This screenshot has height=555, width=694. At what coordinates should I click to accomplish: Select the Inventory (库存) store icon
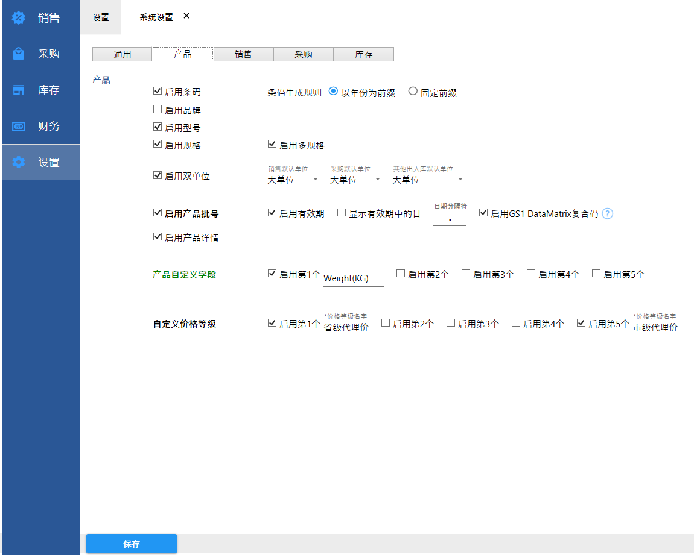tap(19, 90)
